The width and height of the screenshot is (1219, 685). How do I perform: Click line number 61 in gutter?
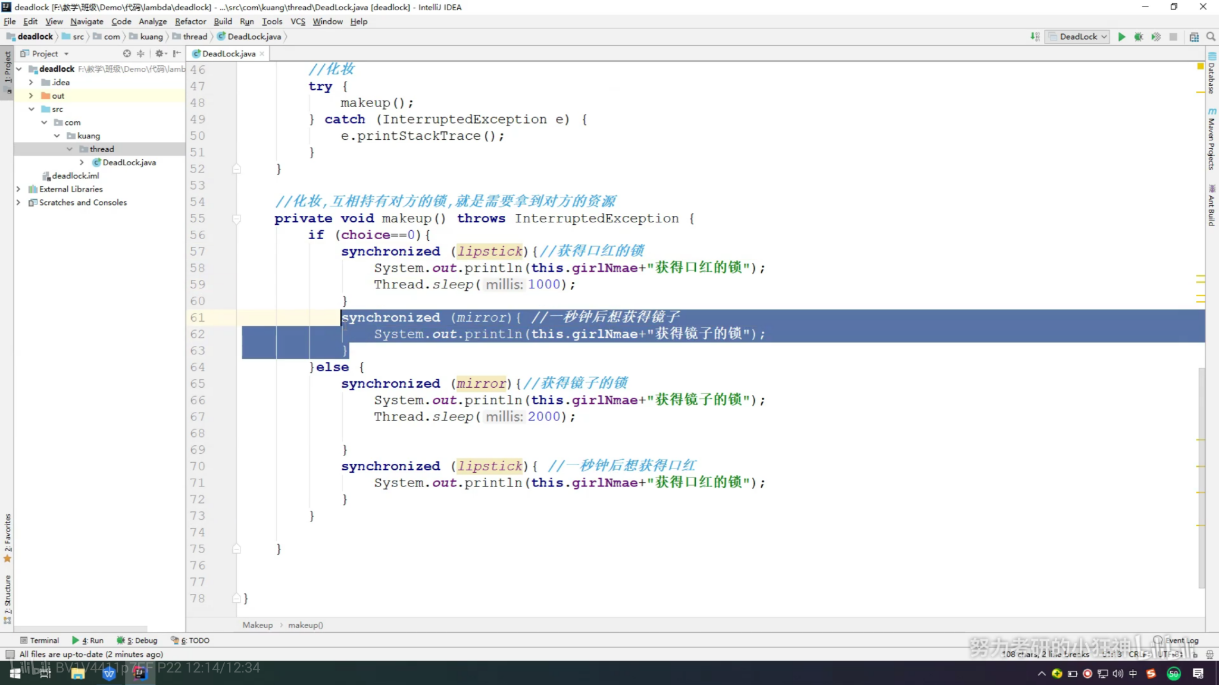(x=198, y=318)
